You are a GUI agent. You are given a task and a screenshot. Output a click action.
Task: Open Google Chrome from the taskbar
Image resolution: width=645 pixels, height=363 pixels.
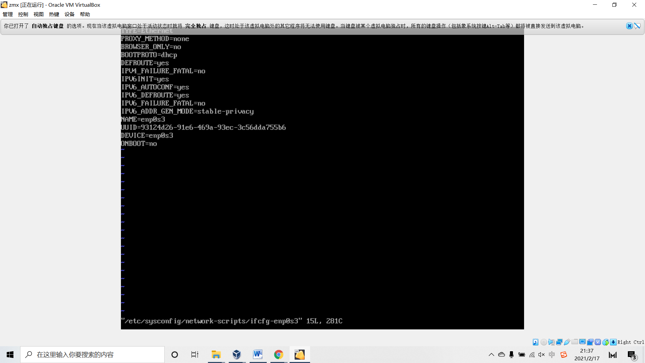pos(278,355)
